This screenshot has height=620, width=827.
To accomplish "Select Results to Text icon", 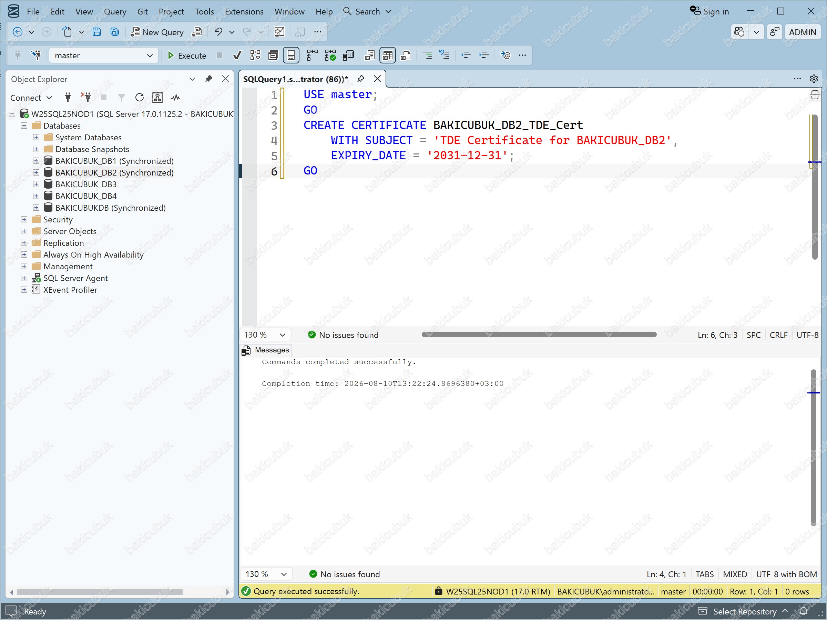I will [x=369, y=56].
